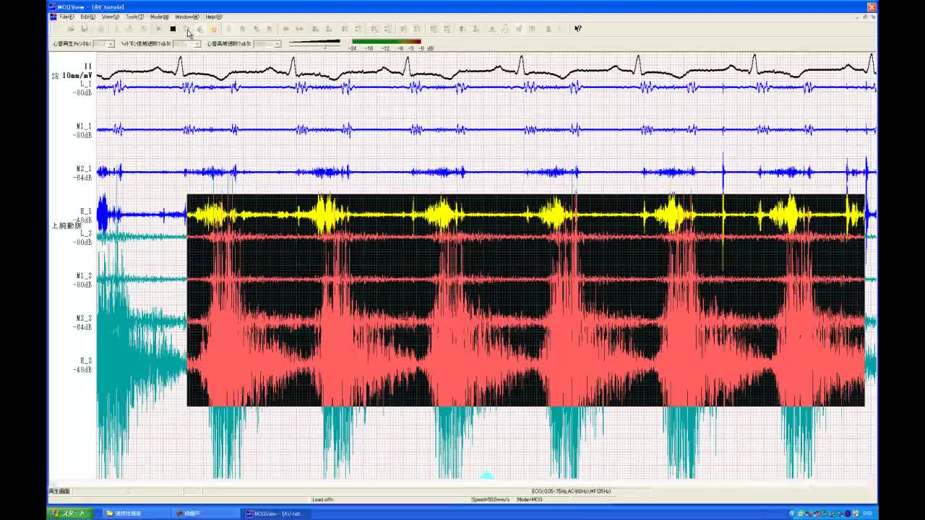Click the Save disk icon in toolbar
This screenshot has height=520, width=925.
85,29
